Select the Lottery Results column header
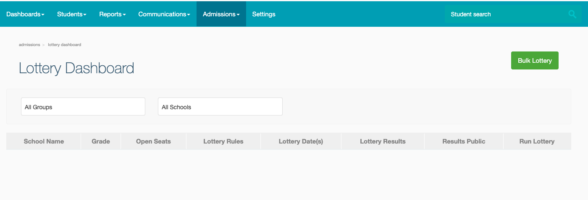588x200 pixels. point(383,141)
